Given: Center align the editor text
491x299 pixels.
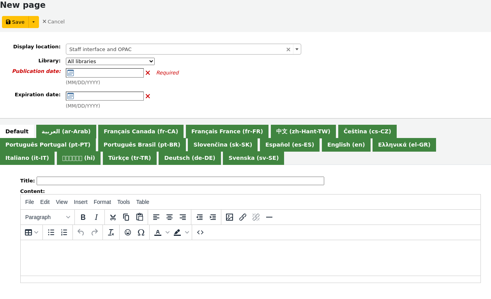Looking at the screenshot, I should (x=170, y=217).
